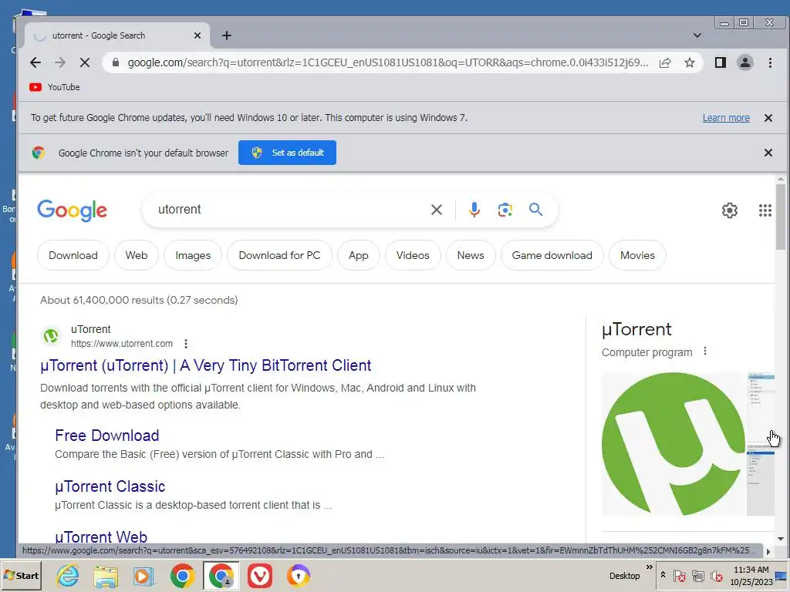Click the forward navigation arrow
This screenshot has height=592, width=790.
click(x=60, y=62)
